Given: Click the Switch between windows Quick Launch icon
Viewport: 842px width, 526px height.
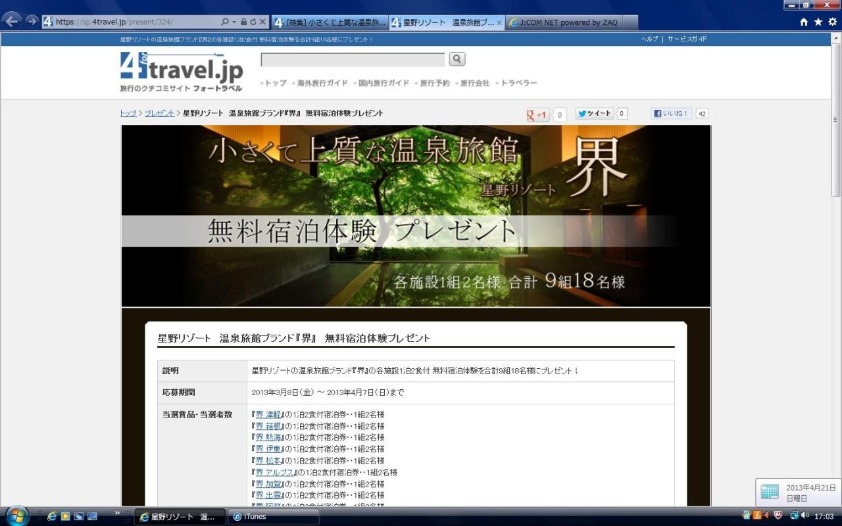Looking at the screenshot, I should (x=79, y=516).
